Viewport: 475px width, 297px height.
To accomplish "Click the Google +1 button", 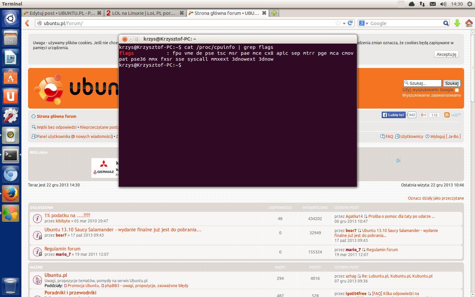I will 424,115.
